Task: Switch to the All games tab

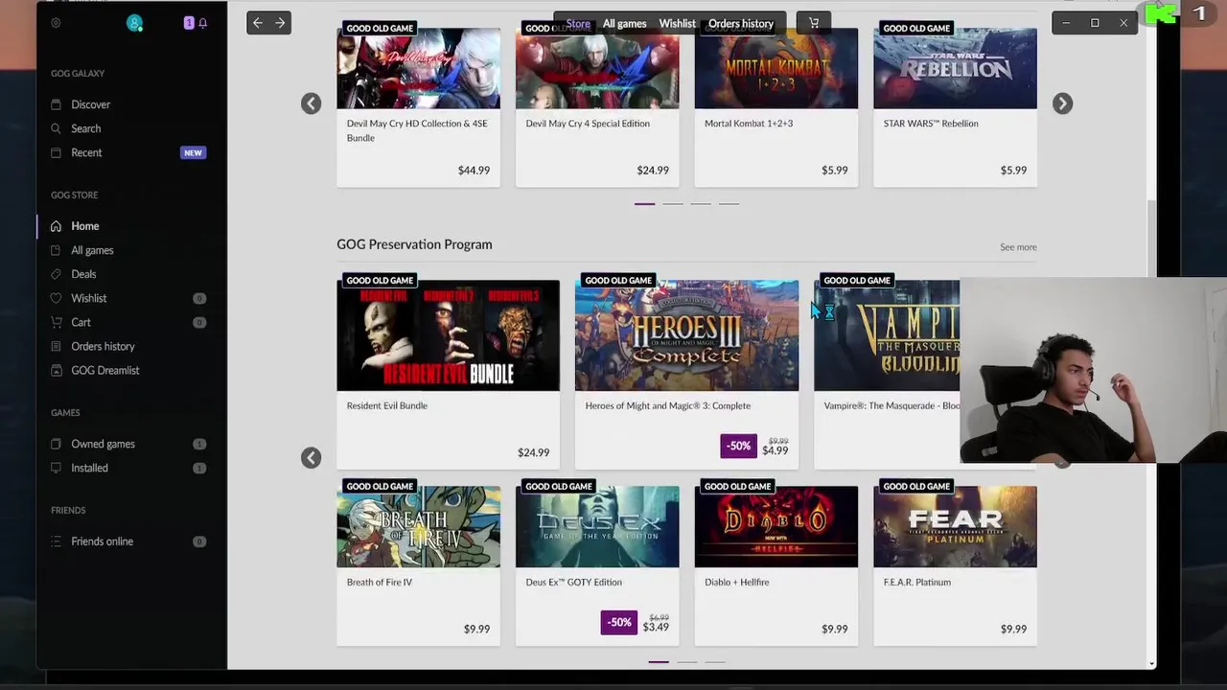Action: (x=624, y=23)
